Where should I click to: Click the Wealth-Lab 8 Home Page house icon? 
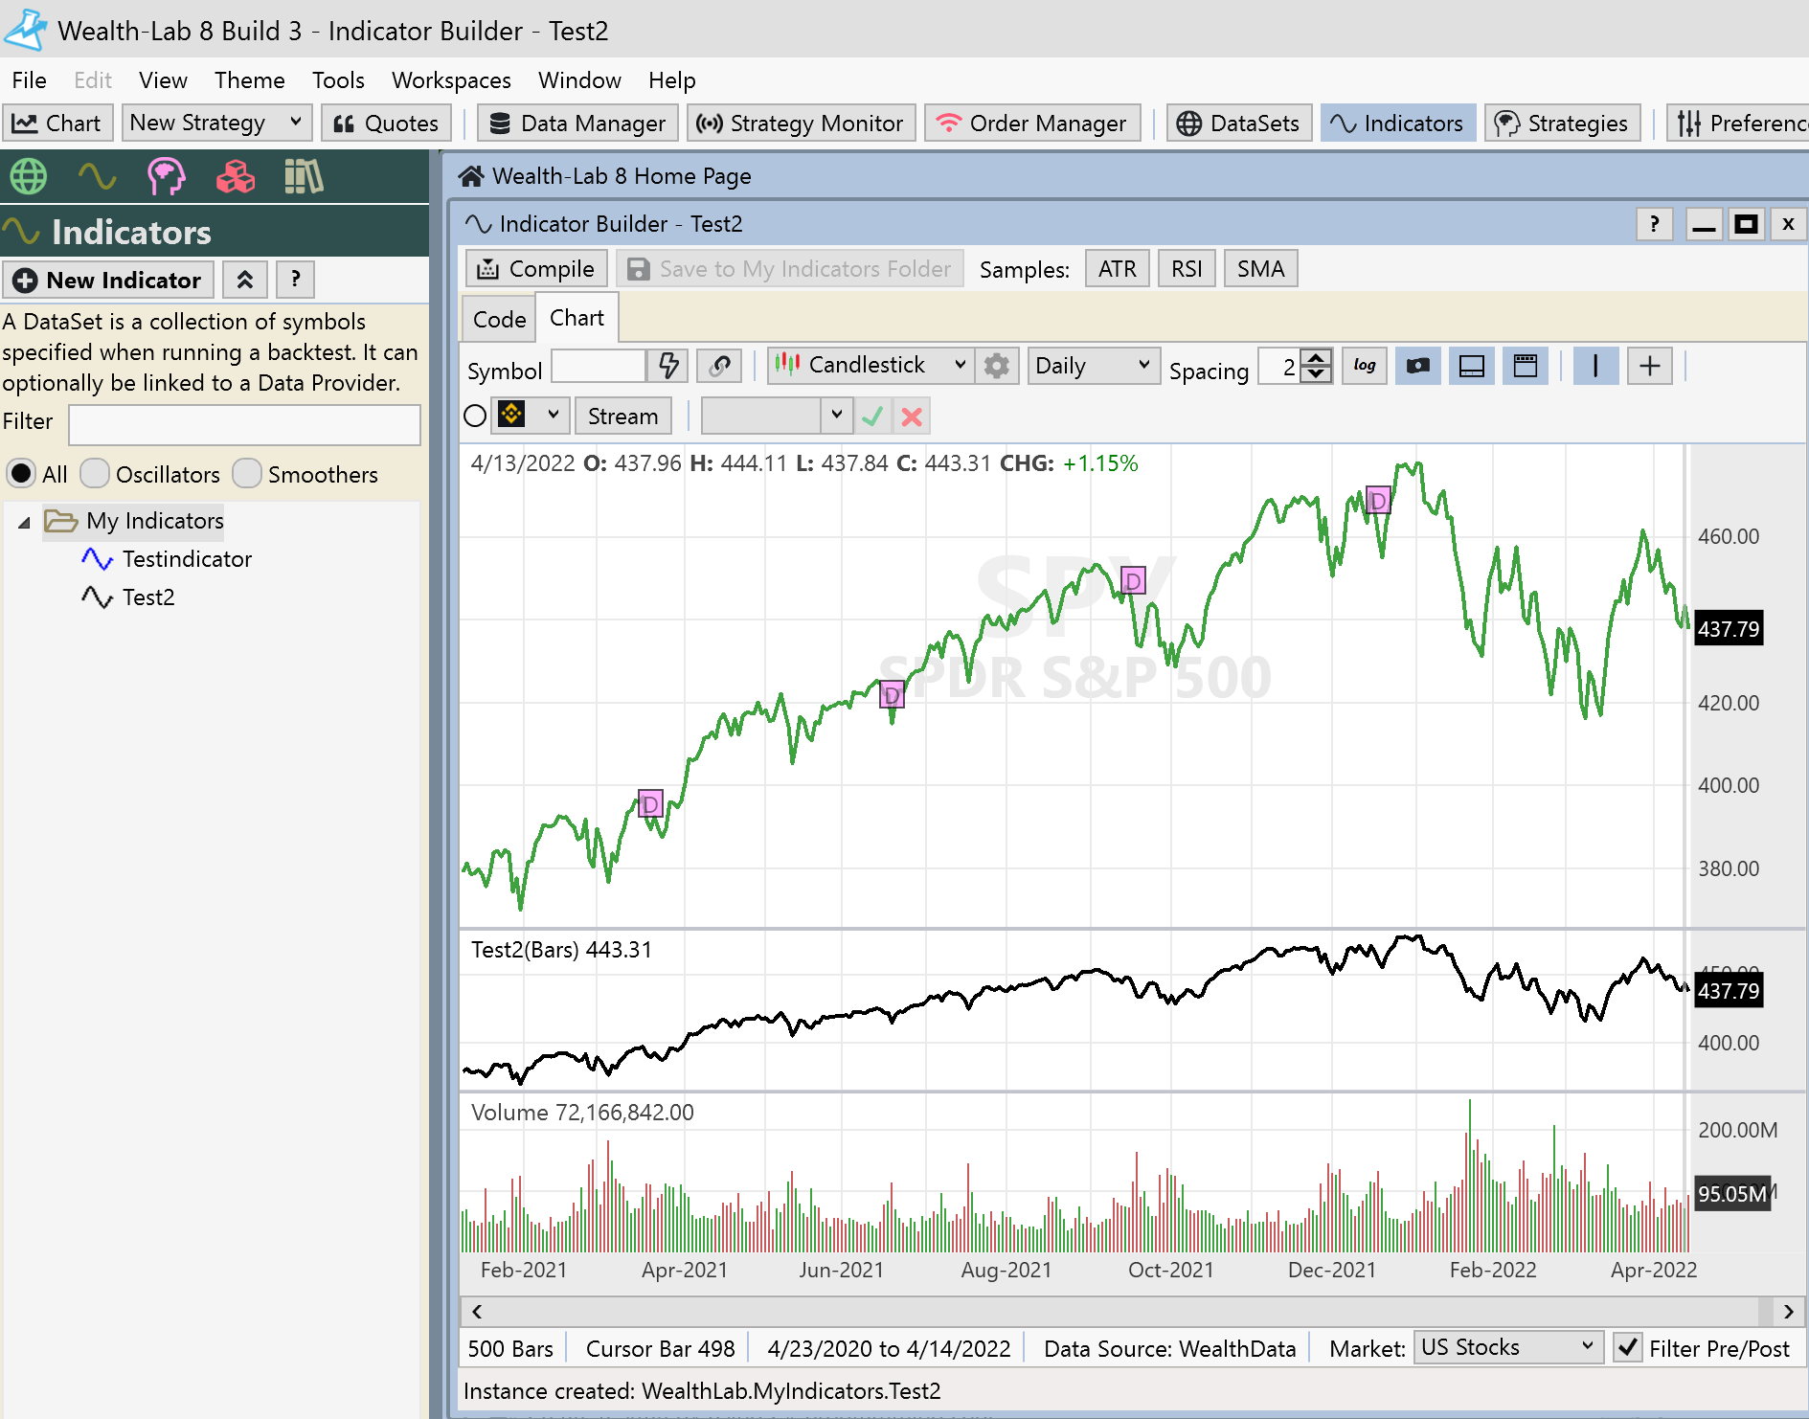pyautogui.click(x=470, y=176)
